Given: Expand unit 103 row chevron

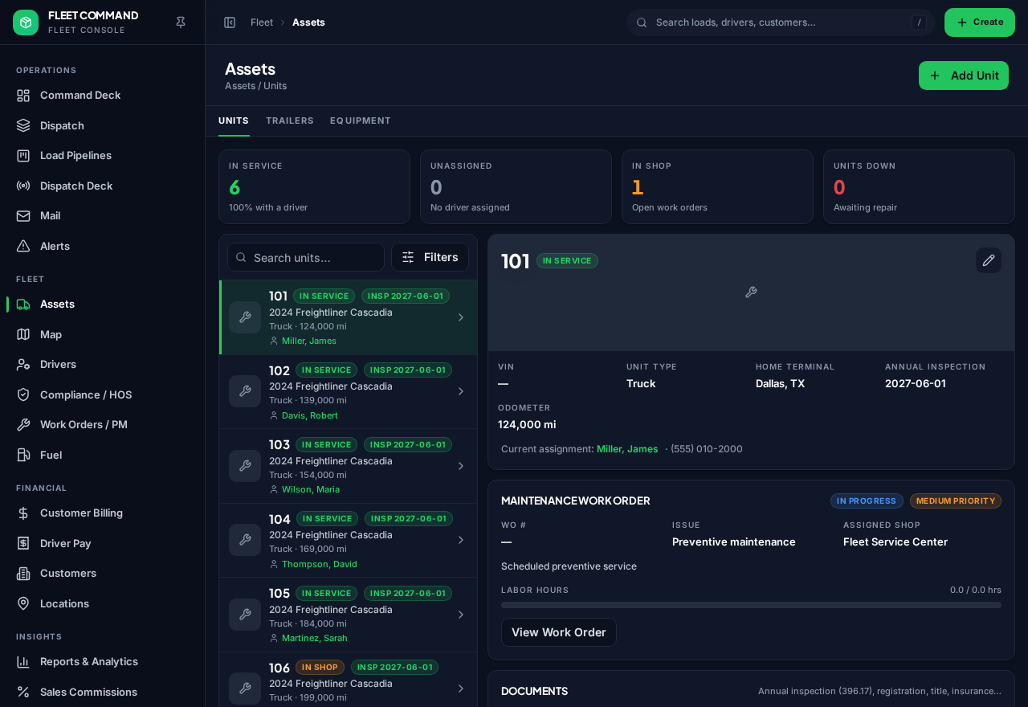Looking at the screenshot, I should [461, 466].
